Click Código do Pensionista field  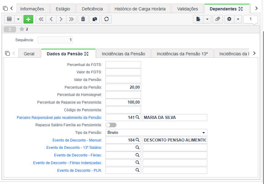(123, 110)
